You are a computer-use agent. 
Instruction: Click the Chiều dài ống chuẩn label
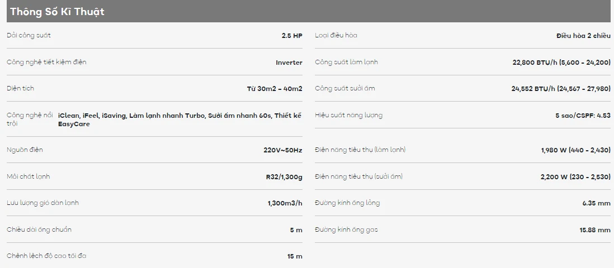pos(39,229)
